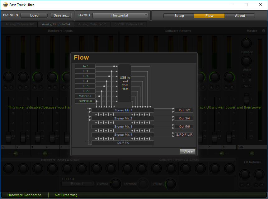Toggle stereo link for channels 7 and 8
The height and width of the screenshot is (199, 268).
pos(222,153)
